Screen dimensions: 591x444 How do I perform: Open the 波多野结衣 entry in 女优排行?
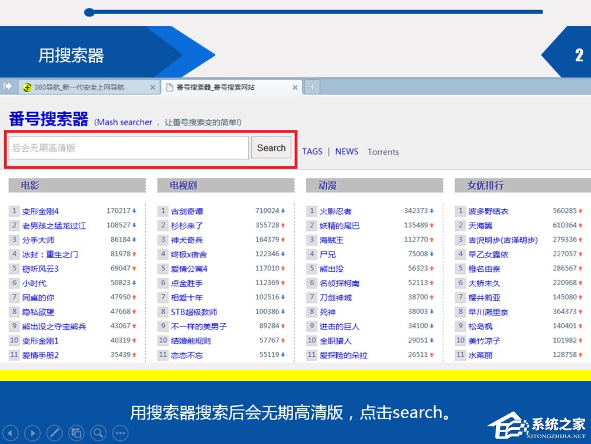(490, 211)
